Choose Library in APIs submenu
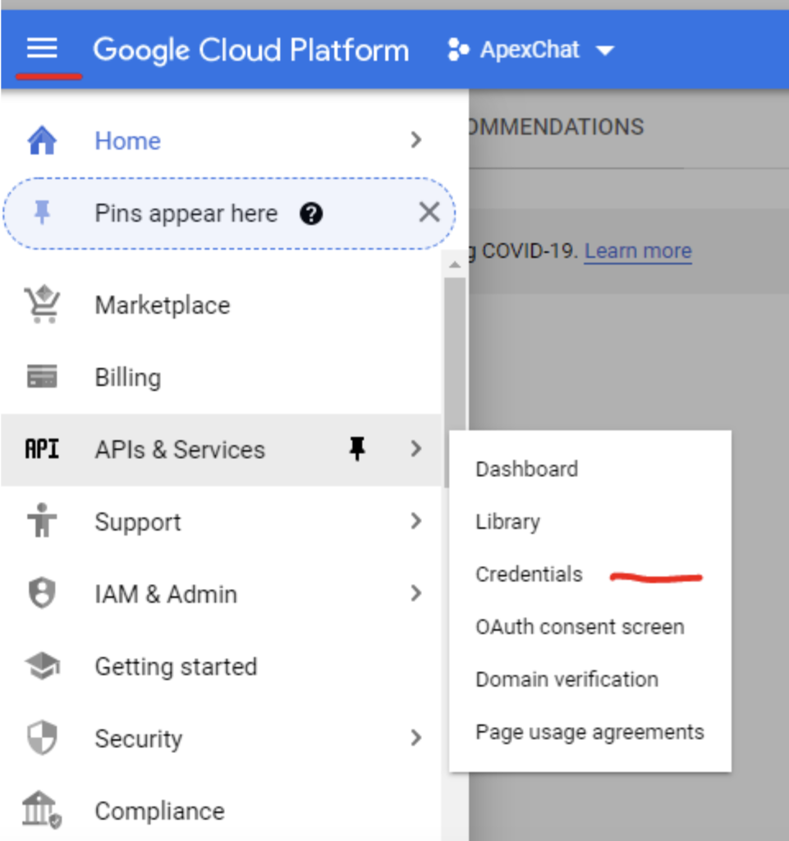This screenshot has width=789, height=841. (x=507, y=522)
